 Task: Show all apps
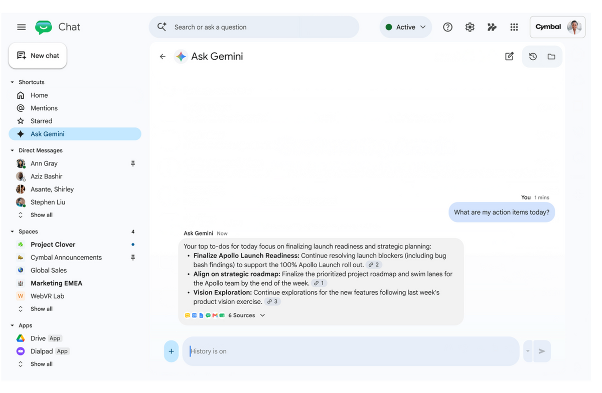[41, 364]
